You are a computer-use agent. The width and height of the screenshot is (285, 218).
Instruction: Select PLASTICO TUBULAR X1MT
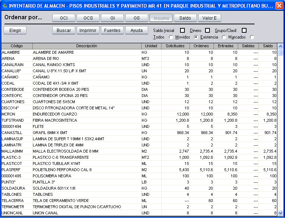click(x=57, y=164)
